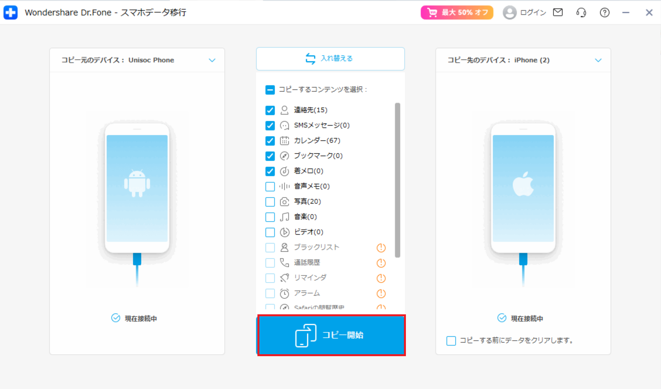661x389 pixels.
Task: Uncheck the SMSメッセージ(0) checkbox
Action: [x=270, y=125]
